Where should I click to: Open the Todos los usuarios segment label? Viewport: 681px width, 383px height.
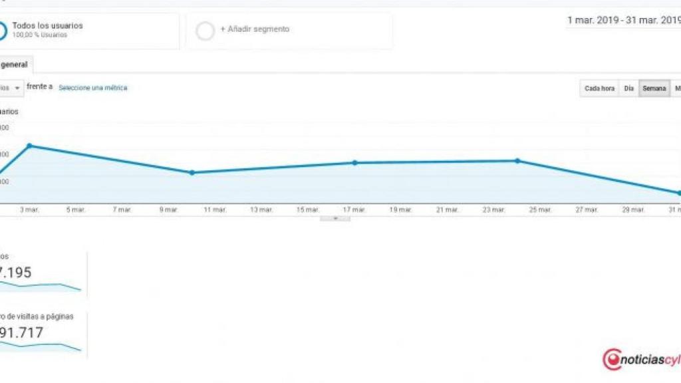[47, 26]
